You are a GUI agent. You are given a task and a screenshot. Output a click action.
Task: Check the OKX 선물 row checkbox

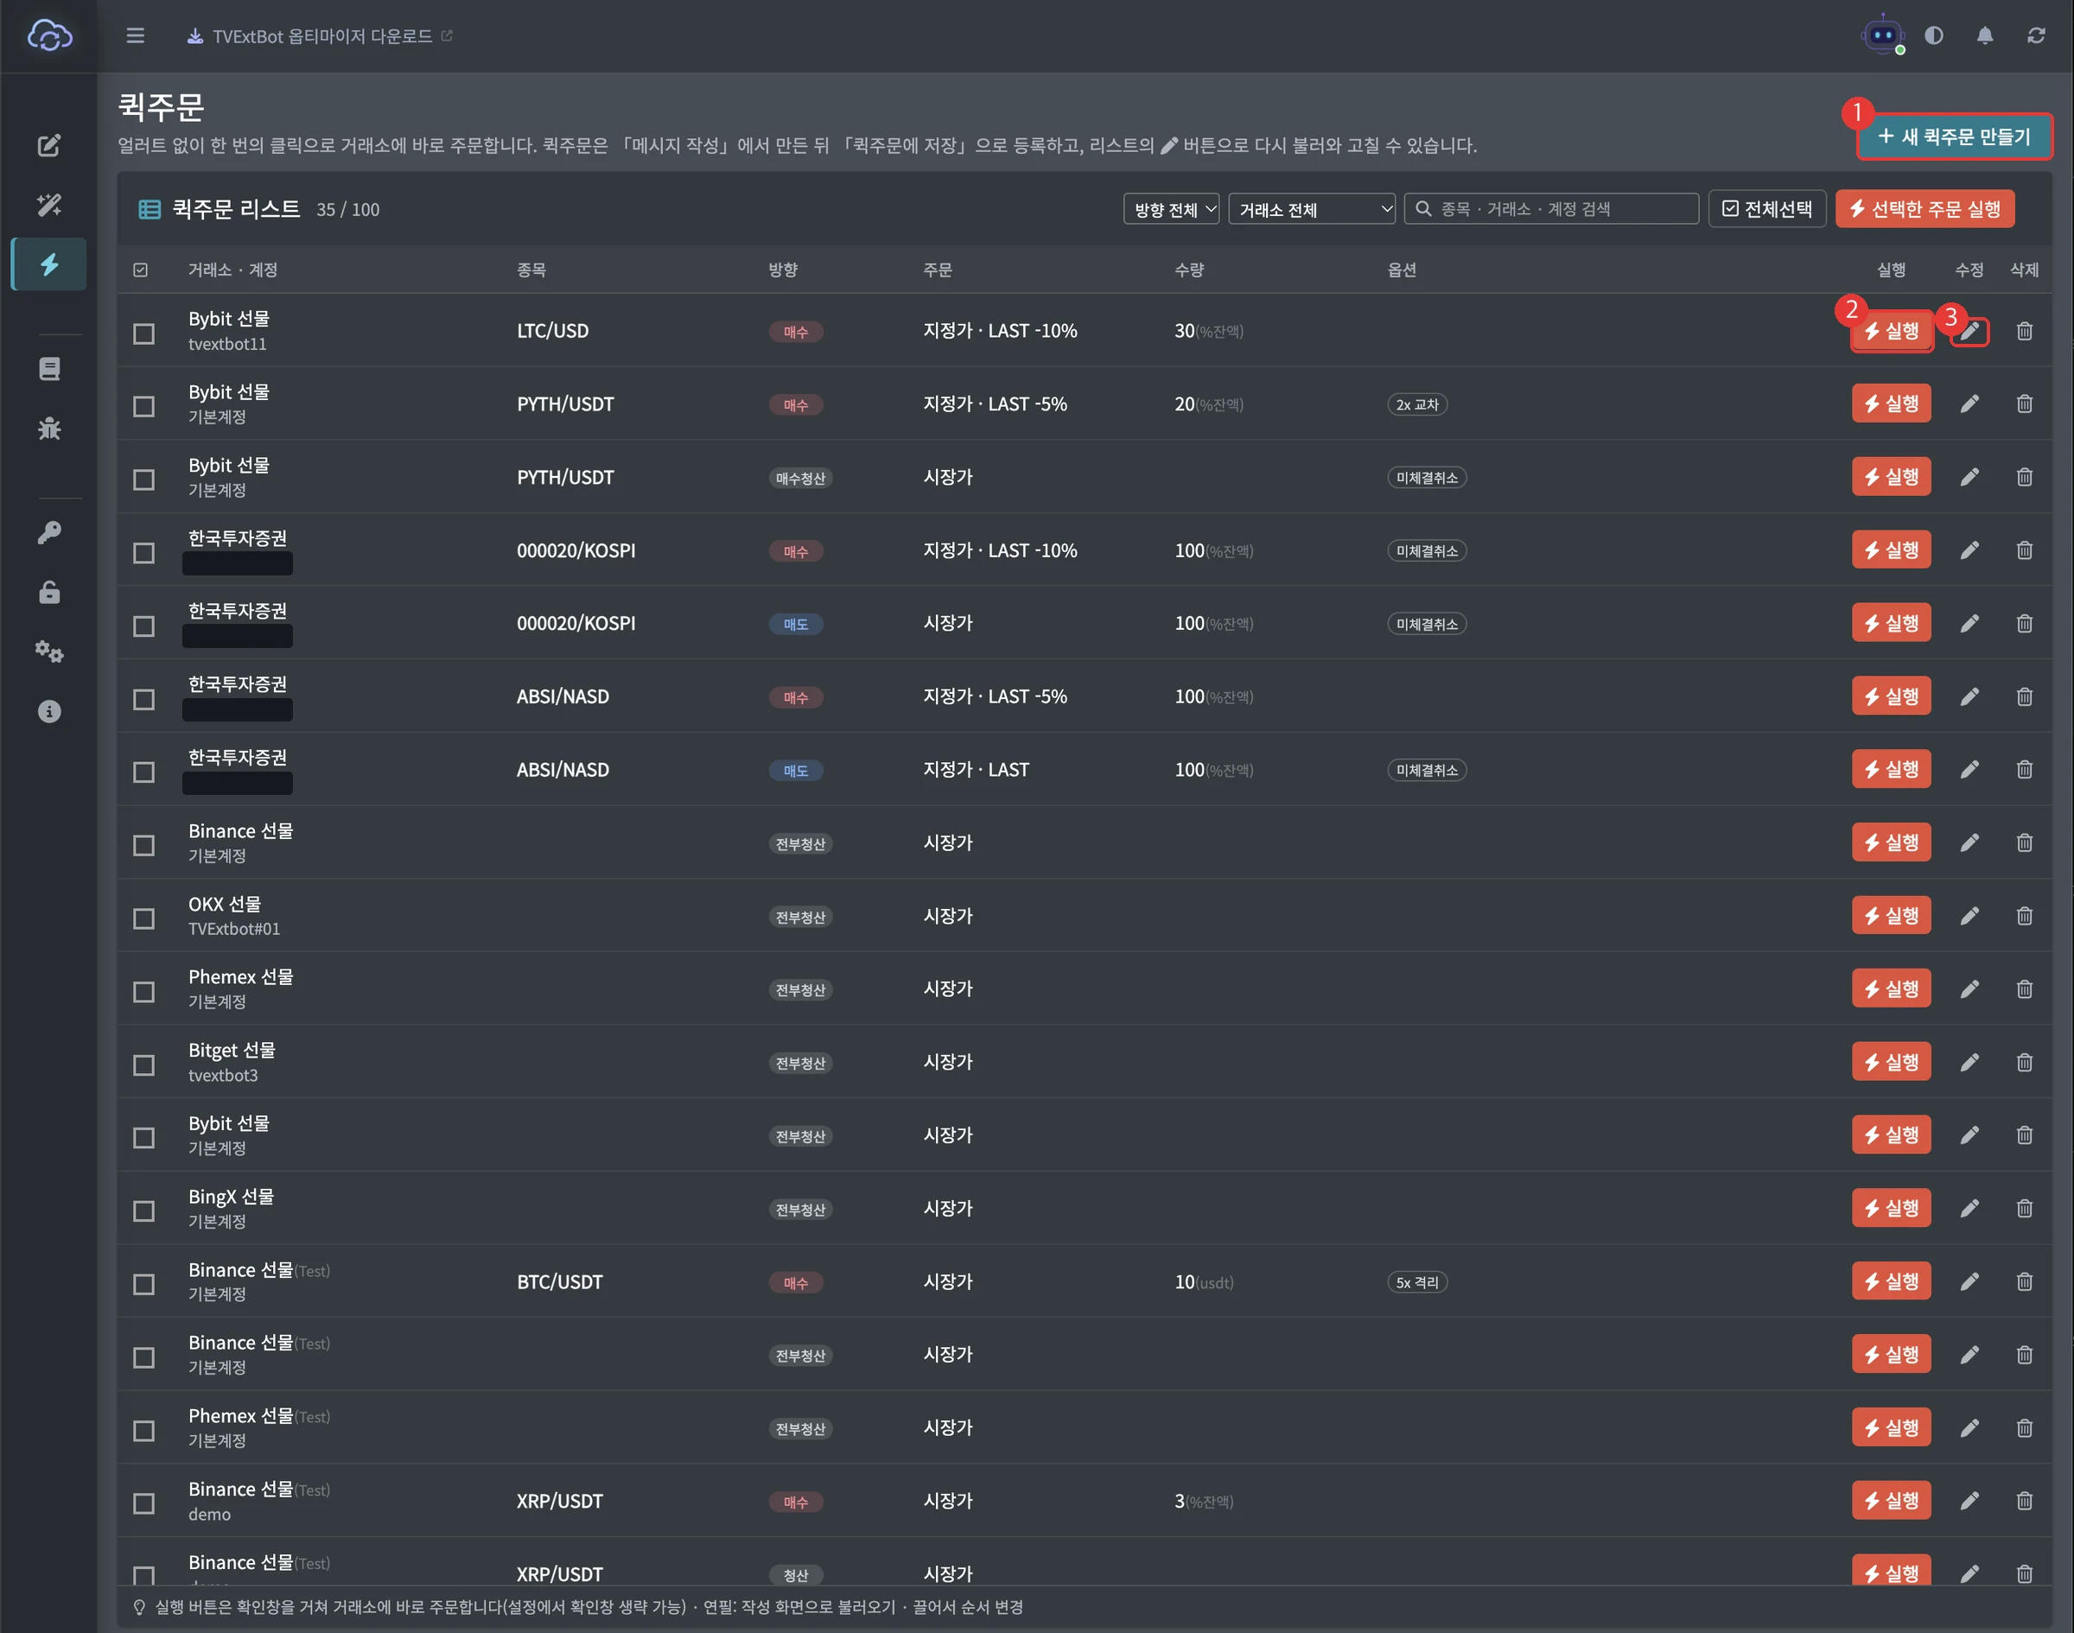pyautogui.click(x=143, y=918)
